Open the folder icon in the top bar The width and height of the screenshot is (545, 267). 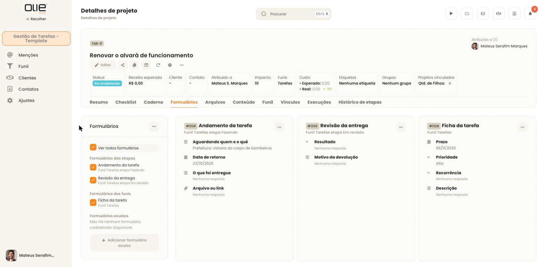coord(467,14)
